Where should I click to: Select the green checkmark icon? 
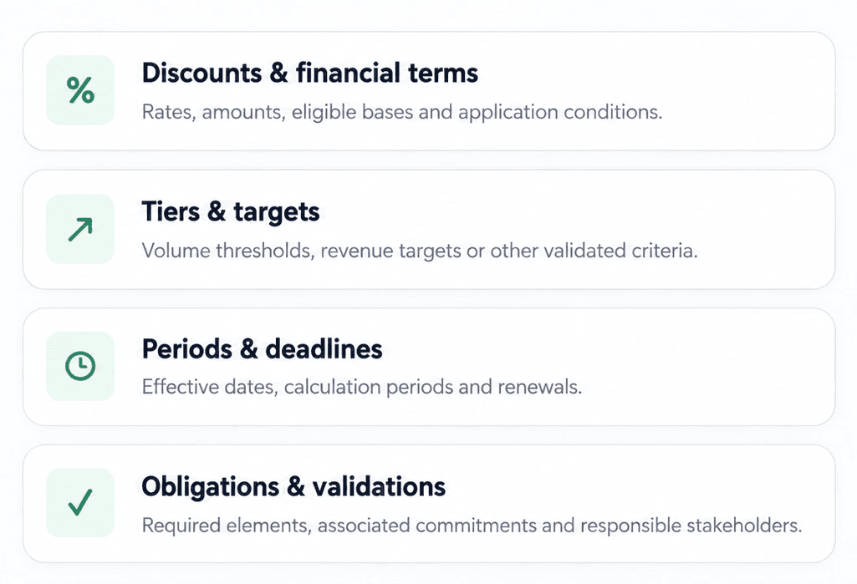point(80,502)
